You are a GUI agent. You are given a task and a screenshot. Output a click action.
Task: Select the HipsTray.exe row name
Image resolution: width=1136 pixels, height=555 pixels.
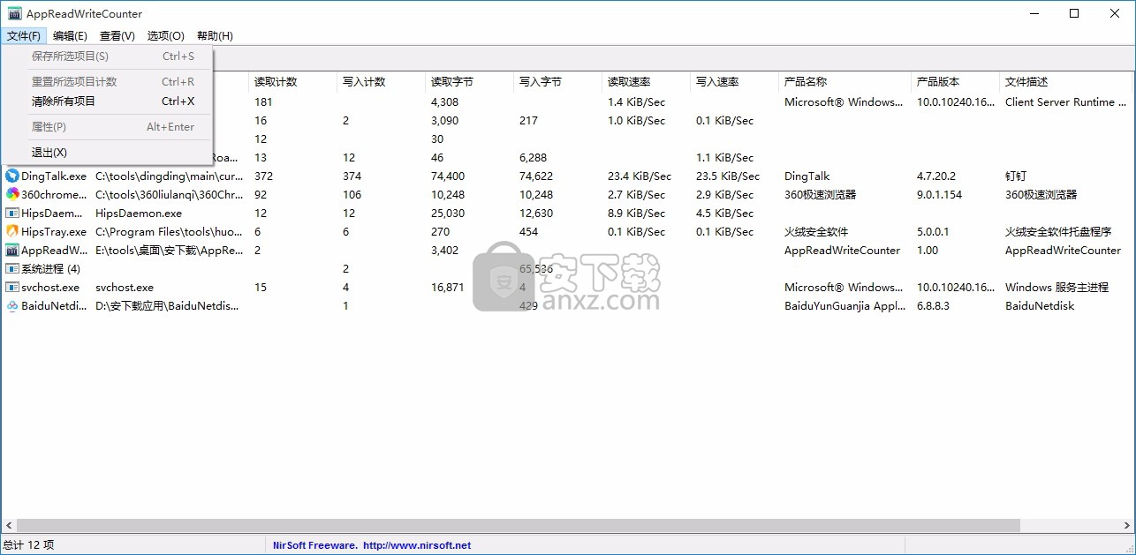coord(54,232)
